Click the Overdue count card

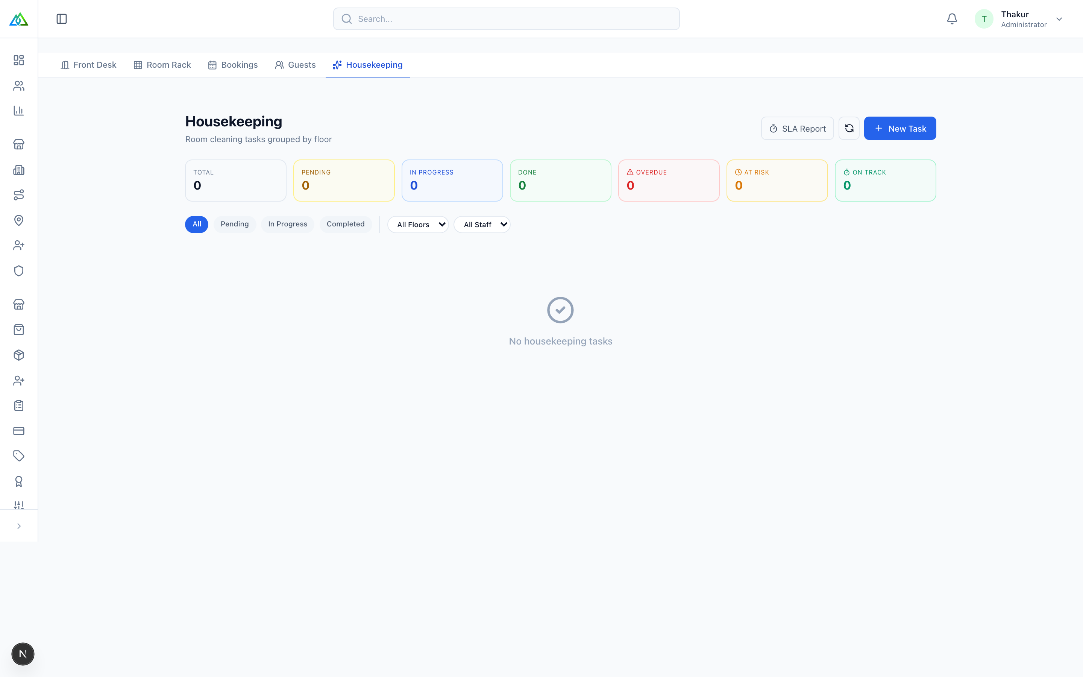pos(669,181)
